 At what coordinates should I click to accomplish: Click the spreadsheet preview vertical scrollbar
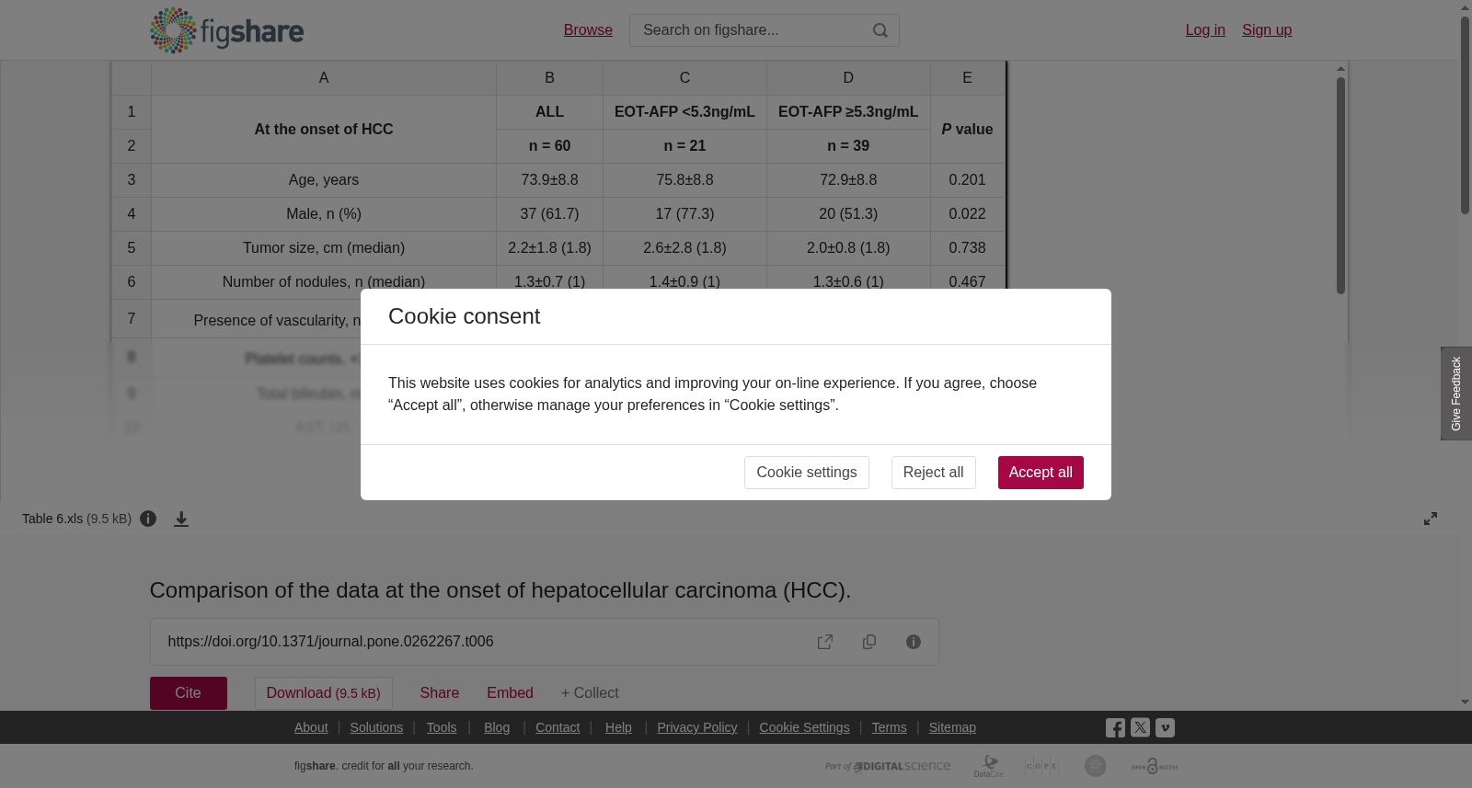tap(1341, 186)
